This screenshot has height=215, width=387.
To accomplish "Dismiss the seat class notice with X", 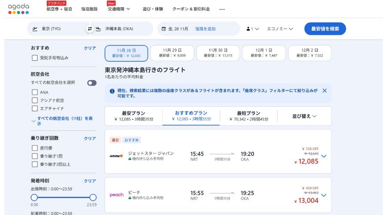I will click(x=325, y=91).
